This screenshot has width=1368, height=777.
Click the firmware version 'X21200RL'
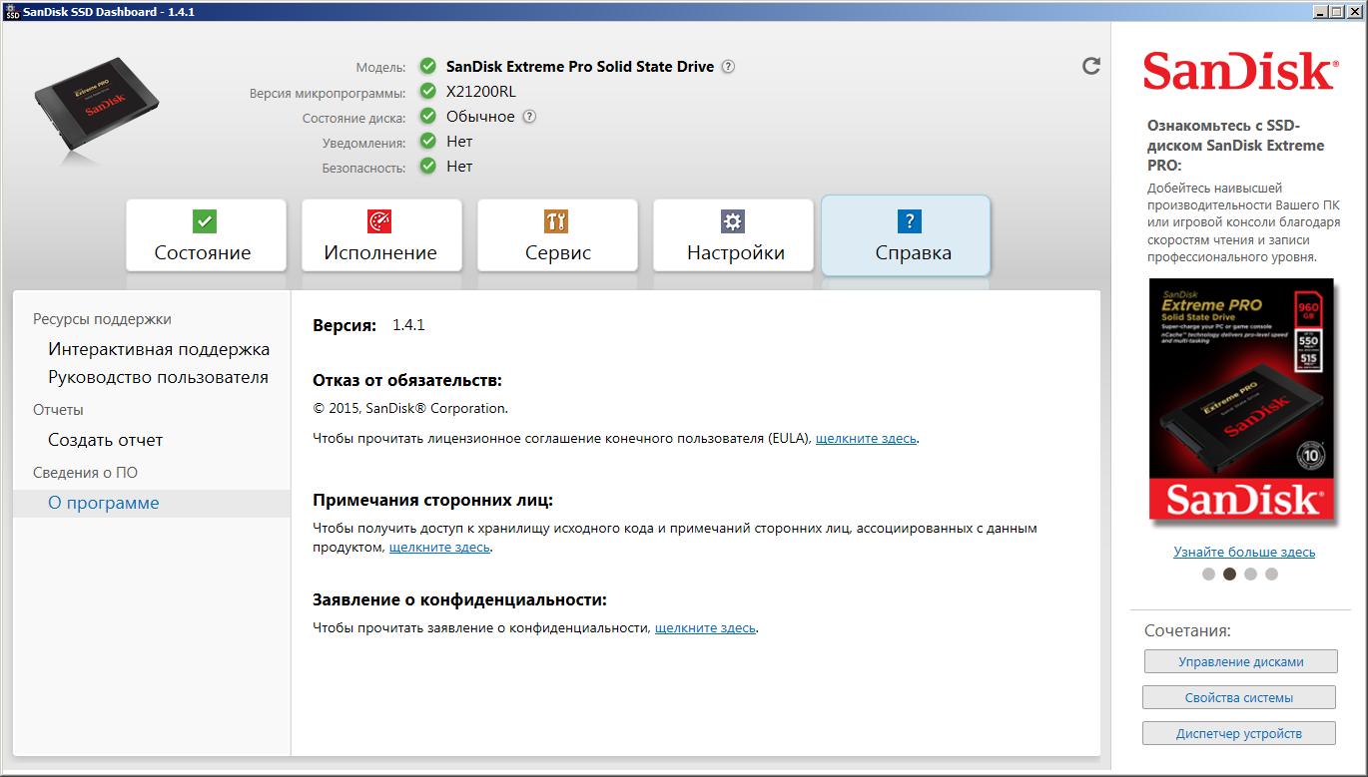tap(481, 92)
